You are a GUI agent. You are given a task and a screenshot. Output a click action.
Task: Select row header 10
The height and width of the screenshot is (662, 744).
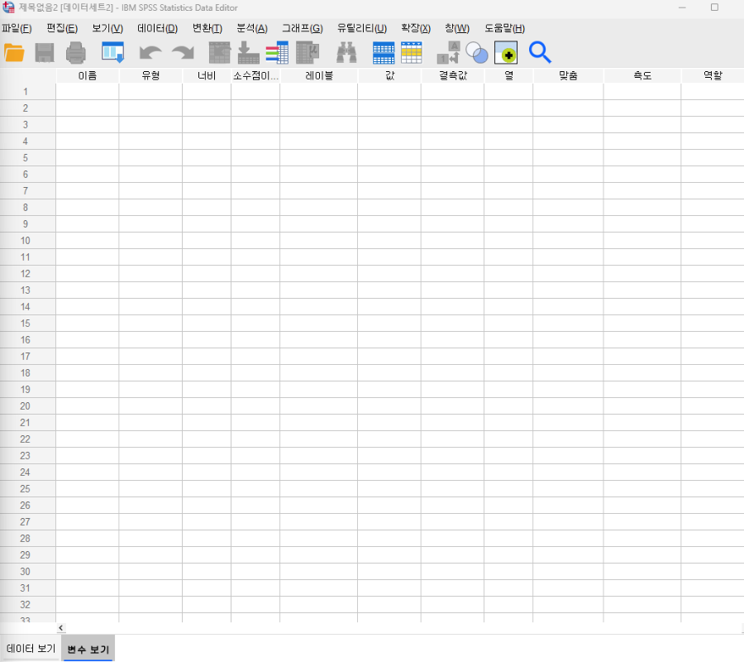(x=27, y=241)
